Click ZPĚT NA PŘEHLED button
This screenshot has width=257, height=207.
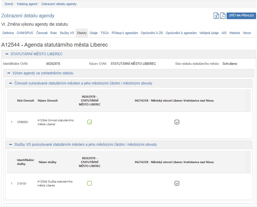coord(241,16)
